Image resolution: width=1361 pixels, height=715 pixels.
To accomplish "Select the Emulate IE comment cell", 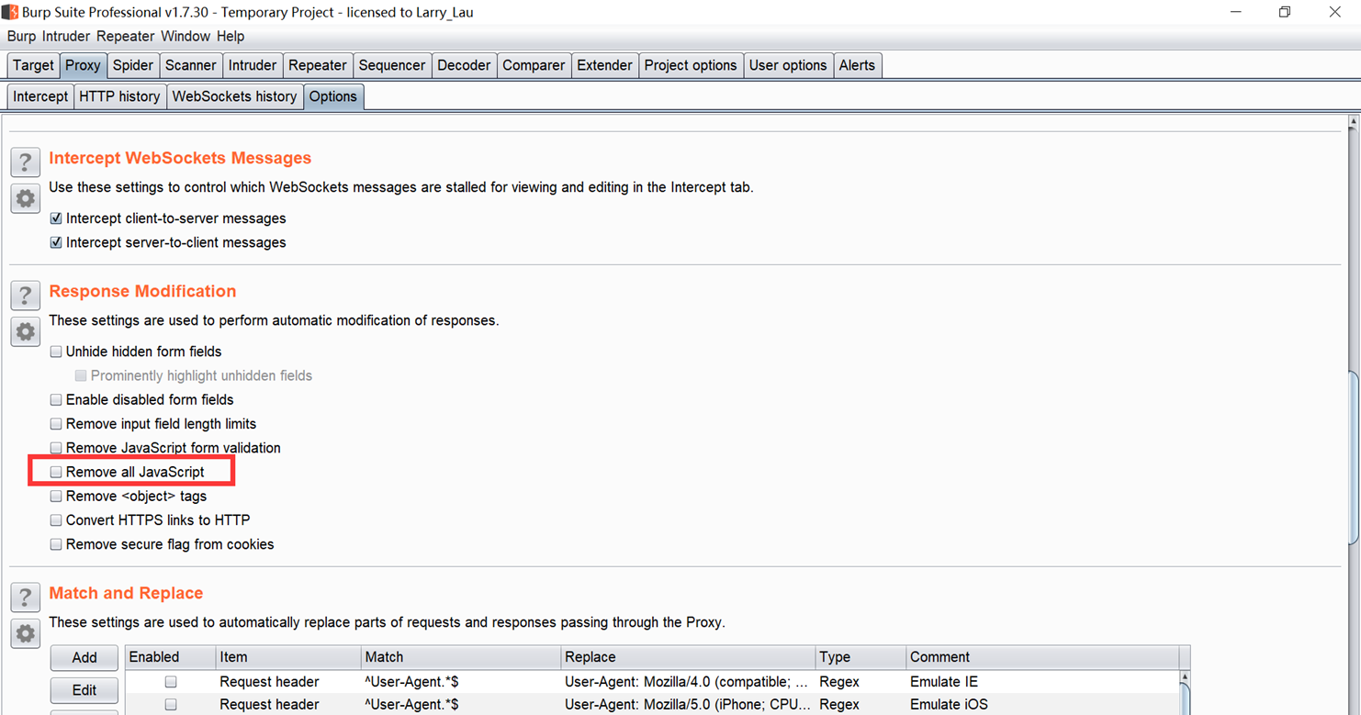I will [1041, 682].
